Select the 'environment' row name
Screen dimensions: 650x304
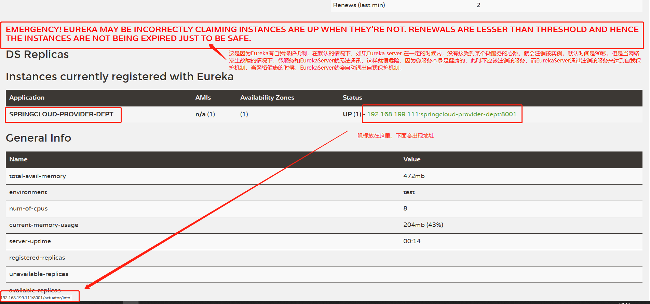28,192
